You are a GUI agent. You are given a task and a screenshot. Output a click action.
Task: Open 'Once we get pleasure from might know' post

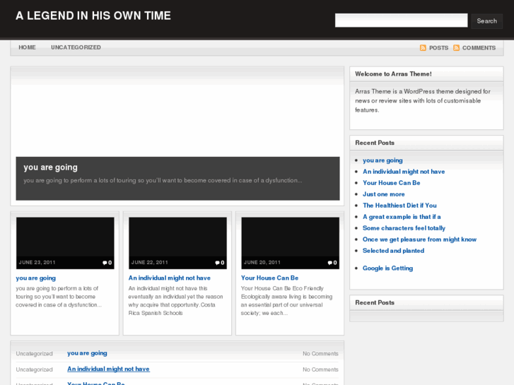point(419,239)
